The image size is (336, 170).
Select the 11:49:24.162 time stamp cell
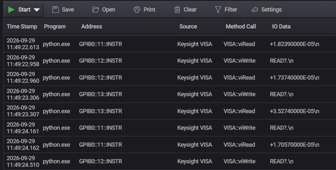[x=23, y=144]
